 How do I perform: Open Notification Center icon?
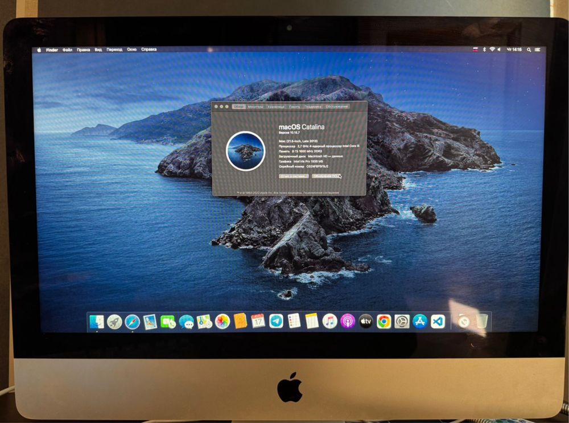(x=538, y=50)
